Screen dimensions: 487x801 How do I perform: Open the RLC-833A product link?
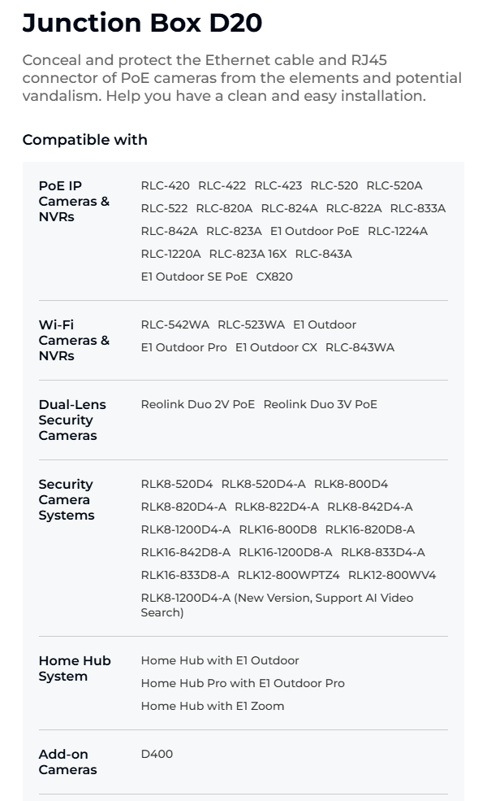coord(418,208)
